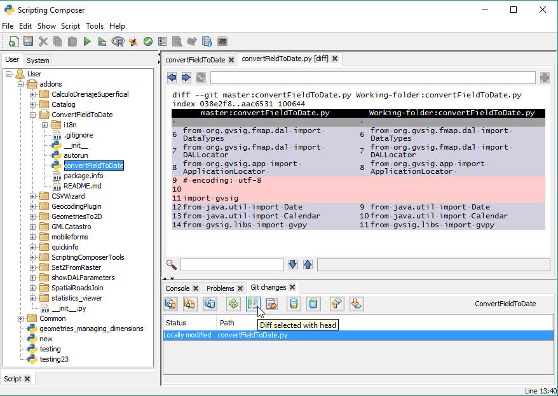
Task: Select README.md file in the tree
Action: pyautogui.click(x=82, y=186)
